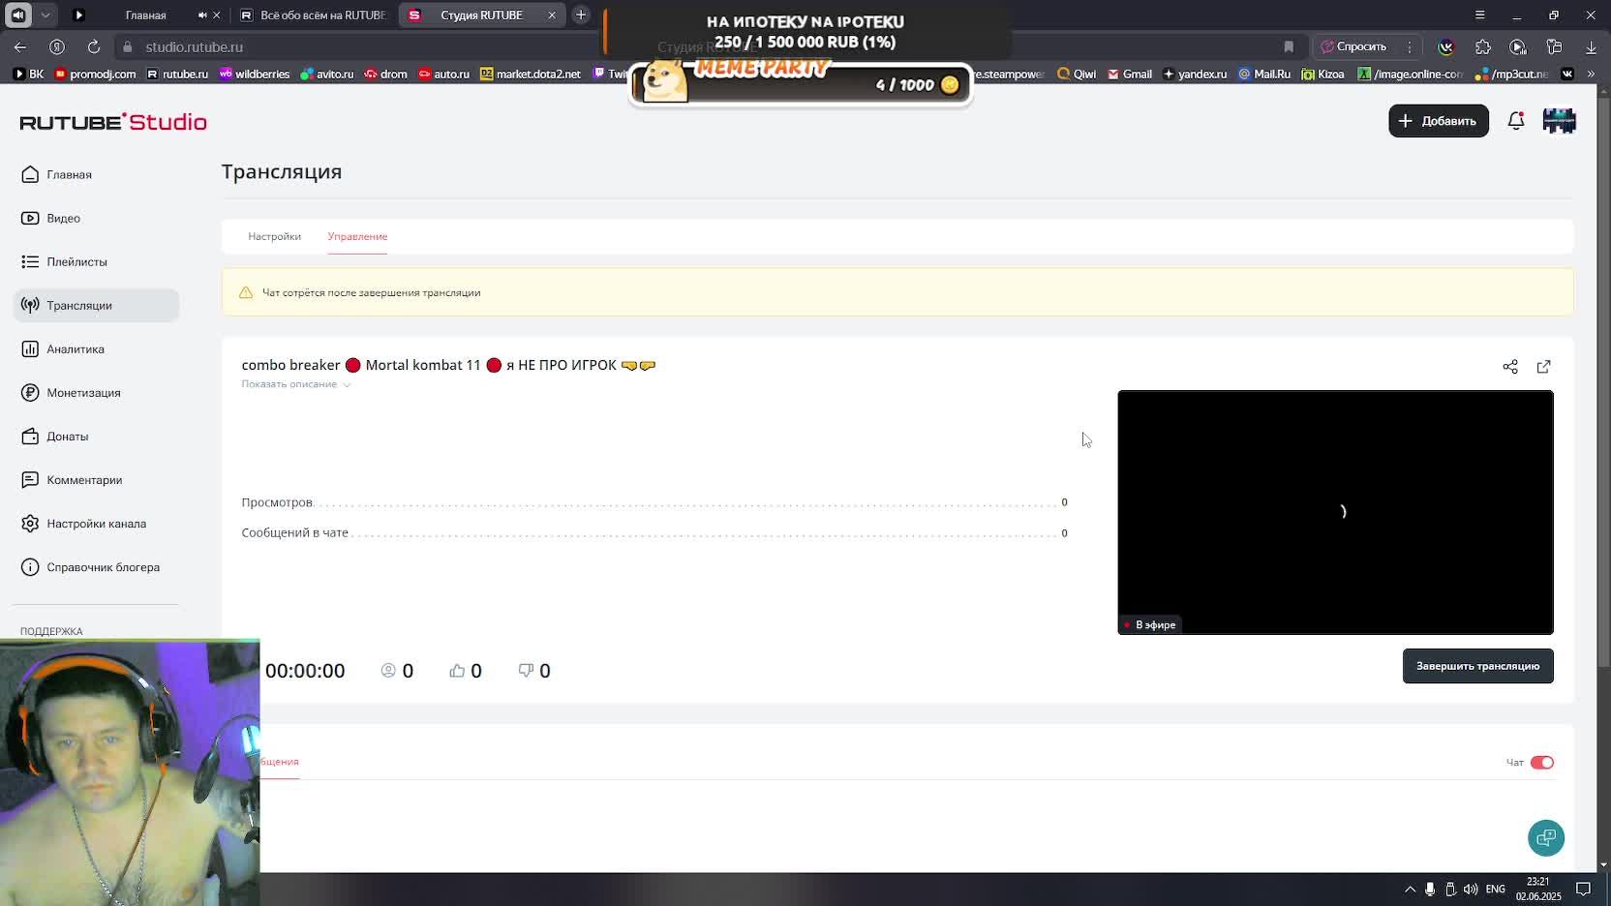
Task: Open the promodj.com bookmark
Action: click(95, 74)
